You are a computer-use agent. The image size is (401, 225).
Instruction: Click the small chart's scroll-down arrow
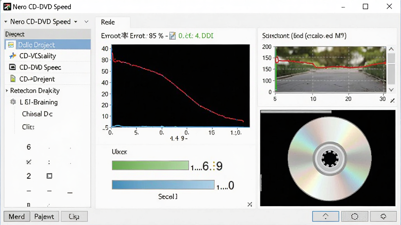pos(391,90)
